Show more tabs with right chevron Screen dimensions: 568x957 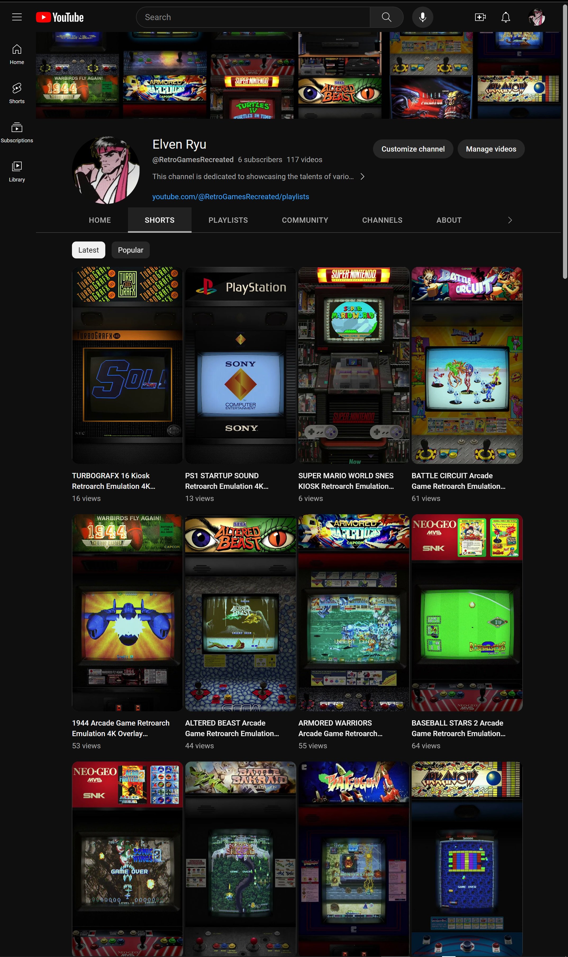click(x=510, y=220)
